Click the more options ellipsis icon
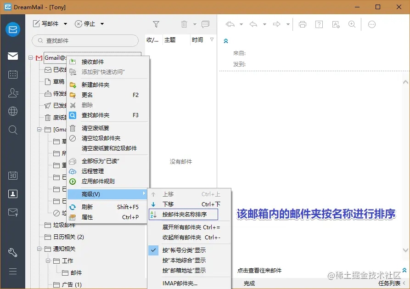This screenshot has width=410, height=289. (372, 24)
